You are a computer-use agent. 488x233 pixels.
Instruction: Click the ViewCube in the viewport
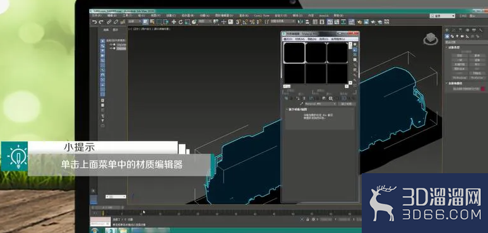pyautogui.click(x=431, y=38)
